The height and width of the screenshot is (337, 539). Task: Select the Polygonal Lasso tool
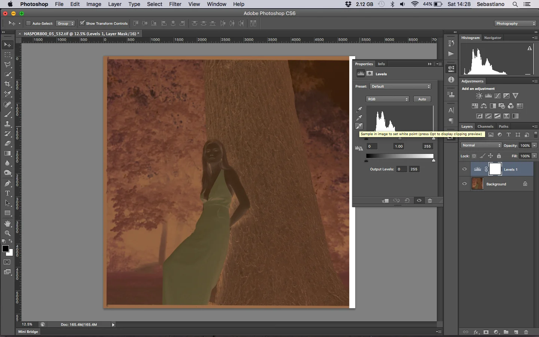click(x=7, y=64)
